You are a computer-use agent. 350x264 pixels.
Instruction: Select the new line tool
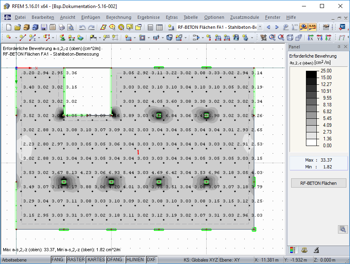coord(22,38)
